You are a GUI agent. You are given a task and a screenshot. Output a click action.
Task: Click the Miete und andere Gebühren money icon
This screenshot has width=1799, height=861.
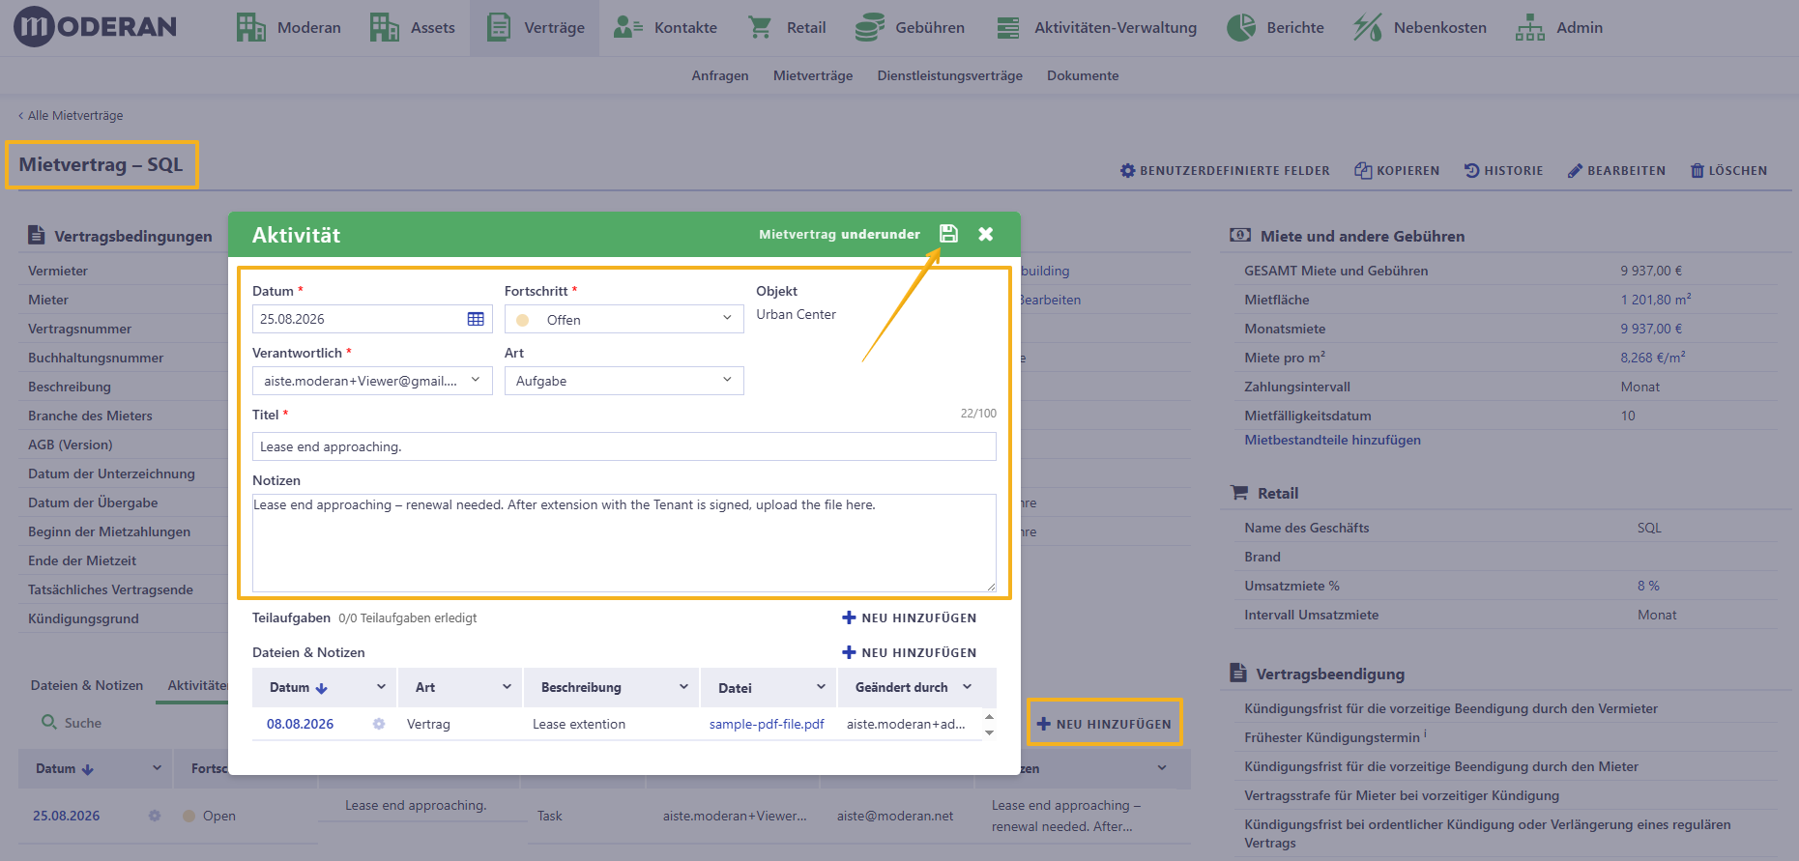tap(1239, 235)
